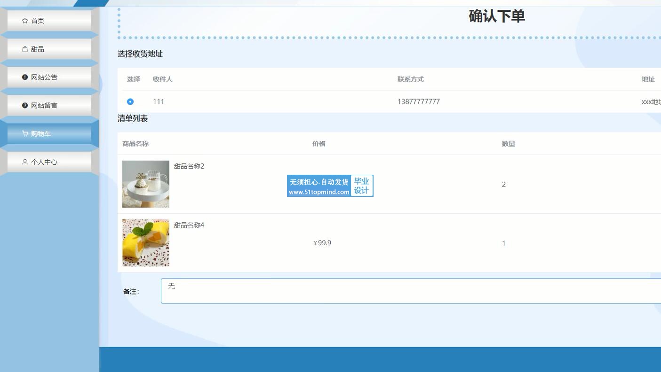The image size is (661, 372).
Task: Open the 首页 sidebar menu
Action: pos(49,21)
